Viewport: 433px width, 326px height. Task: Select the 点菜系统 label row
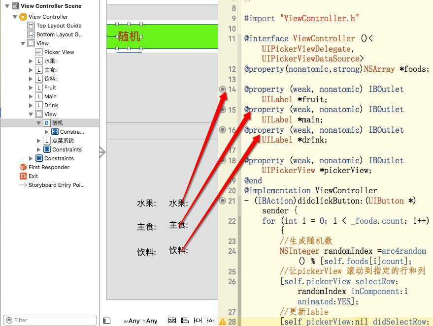(x=50, y=141)
